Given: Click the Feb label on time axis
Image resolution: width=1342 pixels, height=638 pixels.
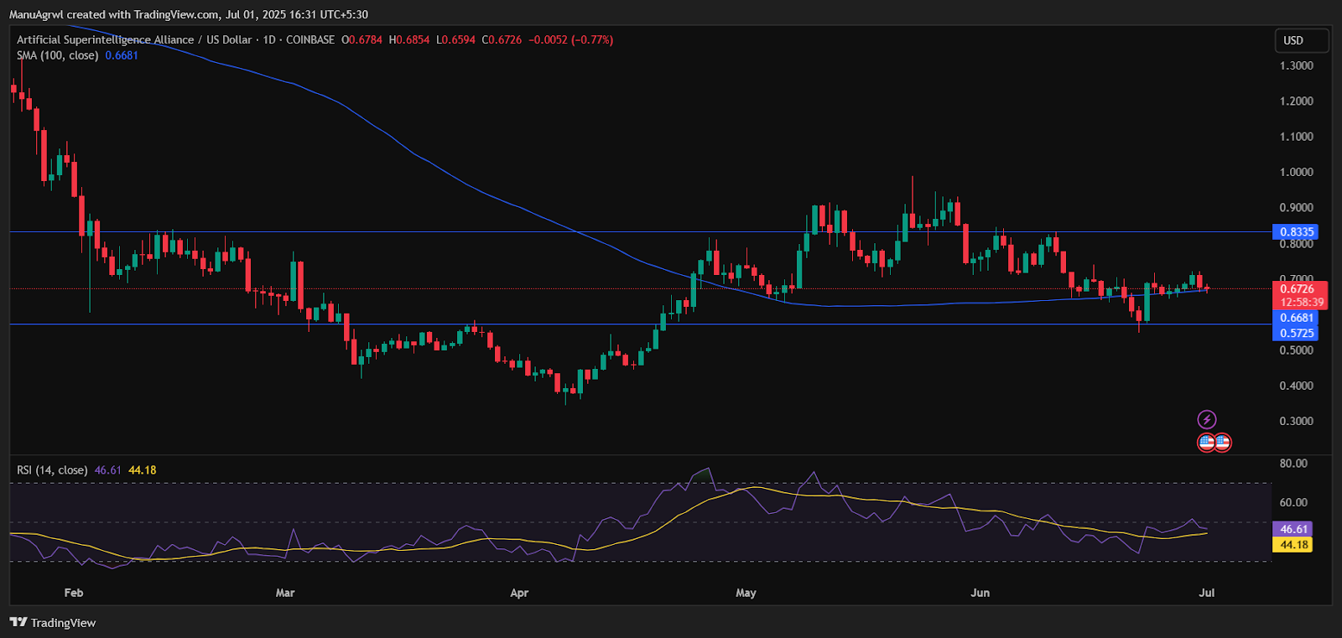Looking at the screenshot, I should [x=74, y=593].
